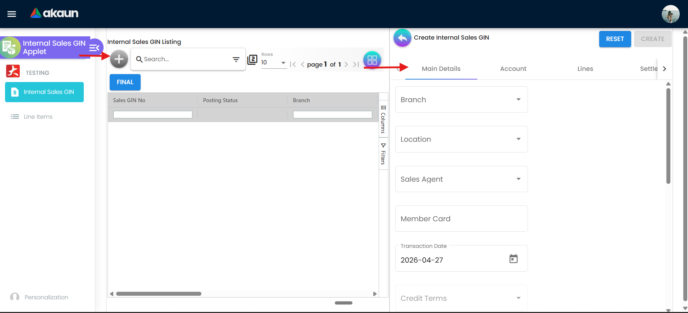The image size is (688, 313).
Task: Open the Rows per page dropdown
Action: point(274,63)
